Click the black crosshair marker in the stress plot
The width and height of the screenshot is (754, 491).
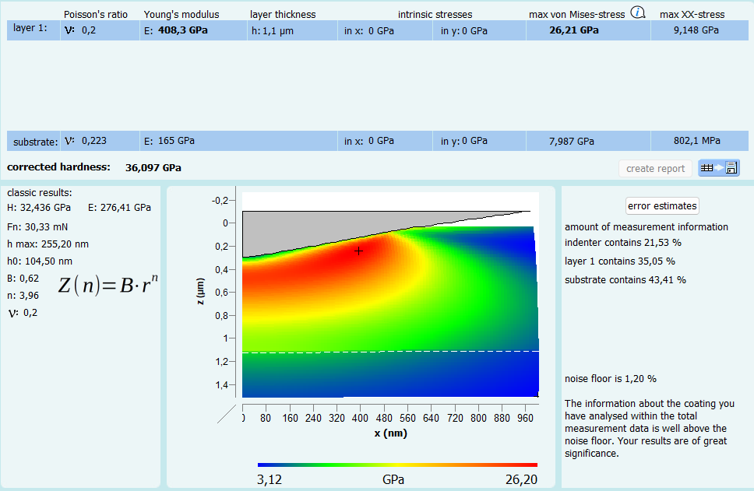point(358,251)
